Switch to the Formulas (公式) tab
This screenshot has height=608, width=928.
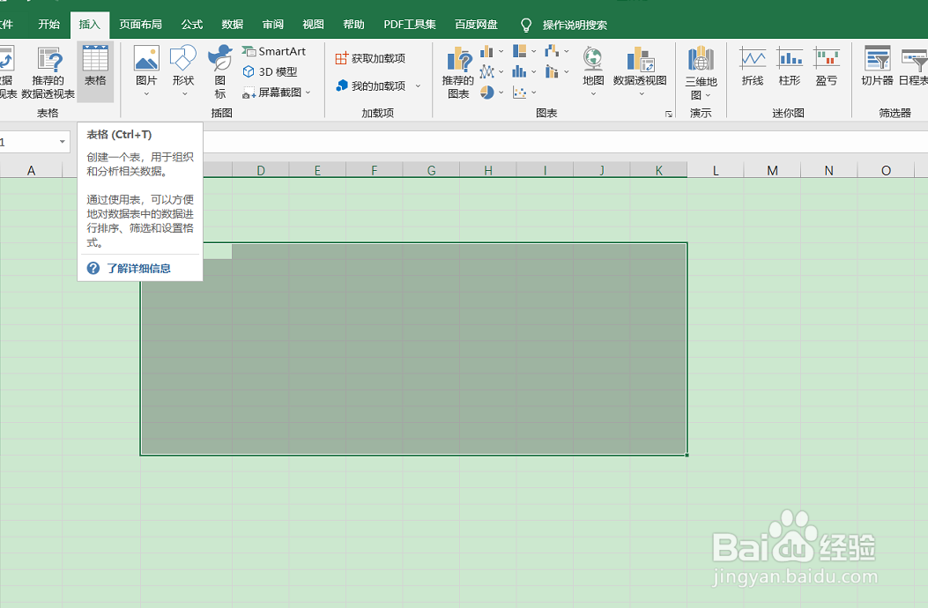[x=192, y=25]
